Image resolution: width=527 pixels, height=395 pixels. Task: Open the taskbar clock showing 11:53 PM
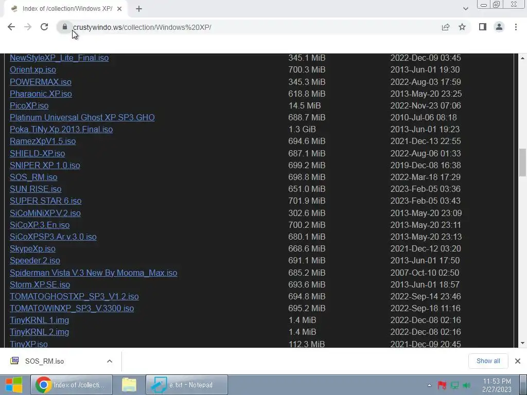[x=497, y=385]
